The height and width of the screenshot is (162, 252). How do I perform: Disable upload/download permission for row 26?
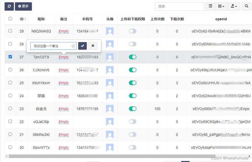pyautogui.click(x=133, y=70)
